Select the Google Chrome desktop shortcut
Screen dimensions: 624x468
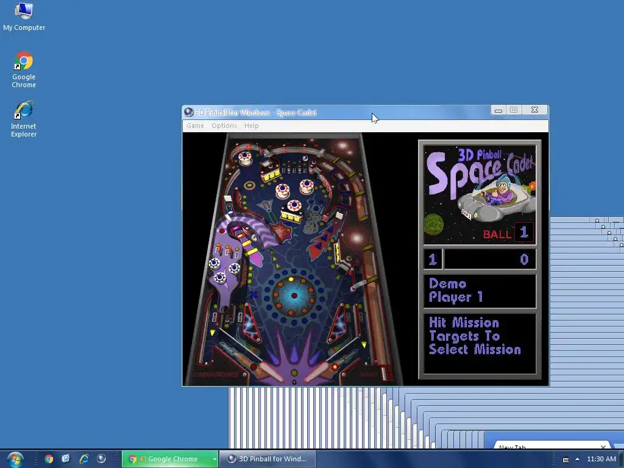(24, 69)
